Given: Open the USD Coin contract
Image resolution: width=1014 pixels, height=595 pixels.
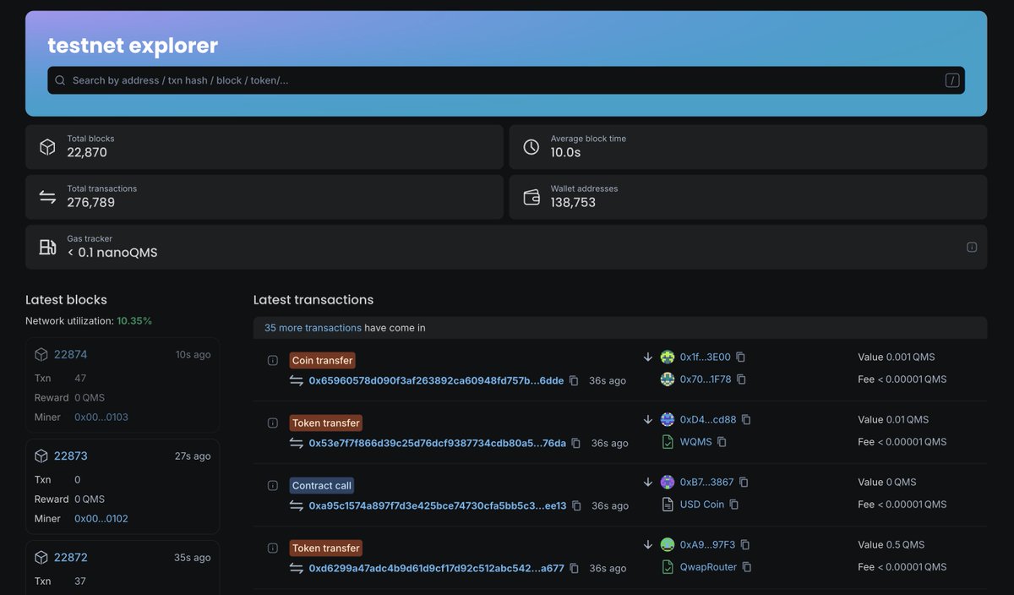Looking at the screenshot, I should (x=701, y=504).
